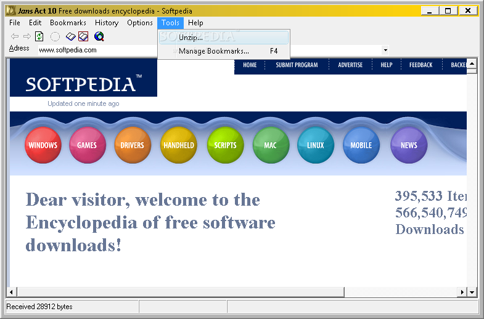Click the stop loading circle icon

[x=55, y=37]
